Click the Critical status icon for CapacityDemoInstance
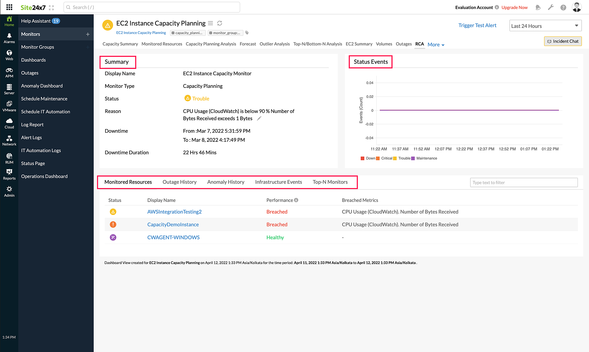 (113, 224)
